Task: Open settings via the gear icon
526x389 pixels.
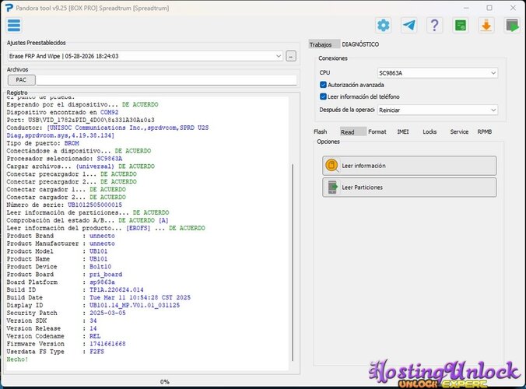Action: click(x=383, y=26)
